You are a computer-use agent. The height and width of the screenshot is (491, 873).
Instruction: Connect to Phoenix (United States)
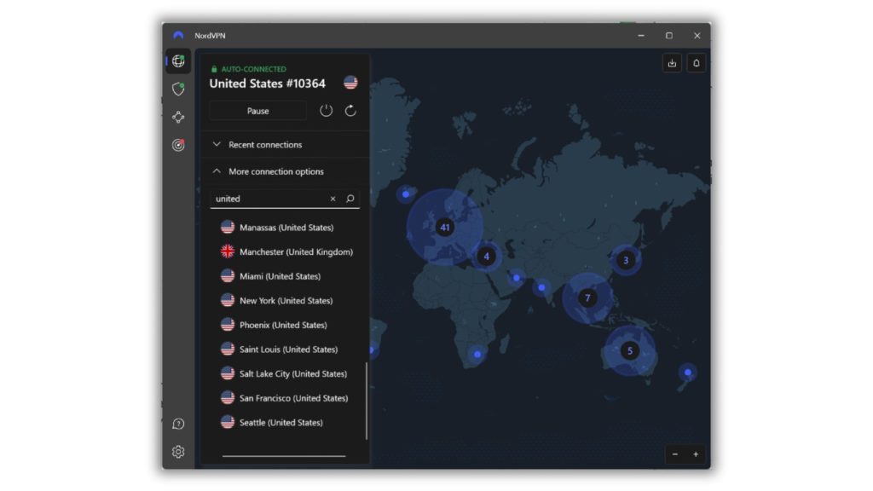click(285, 325)
